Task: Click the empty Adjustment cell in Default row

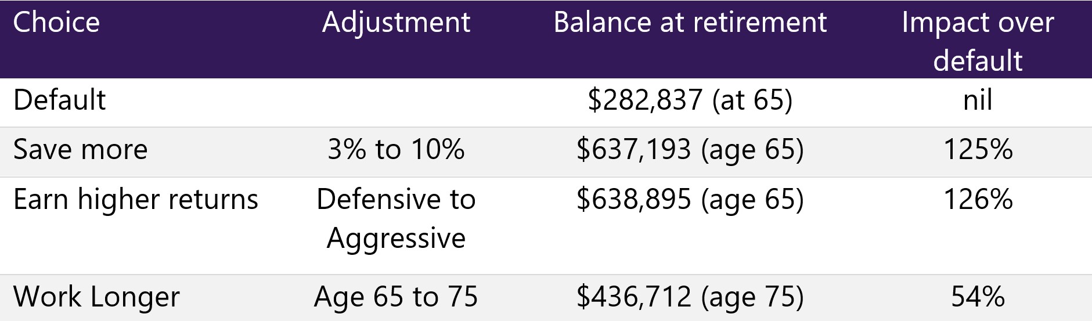Action: pos(396,102)
